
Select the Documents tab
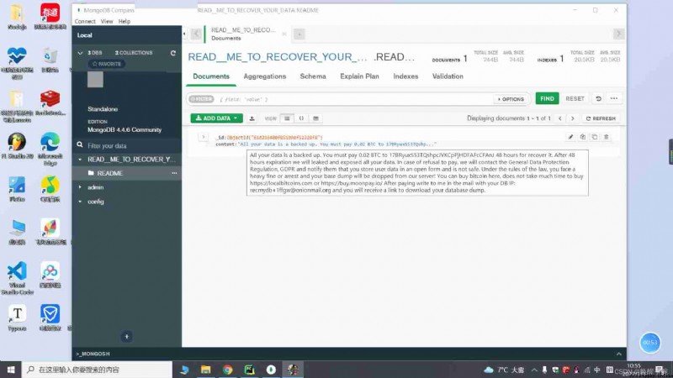[x=211, y=76]
